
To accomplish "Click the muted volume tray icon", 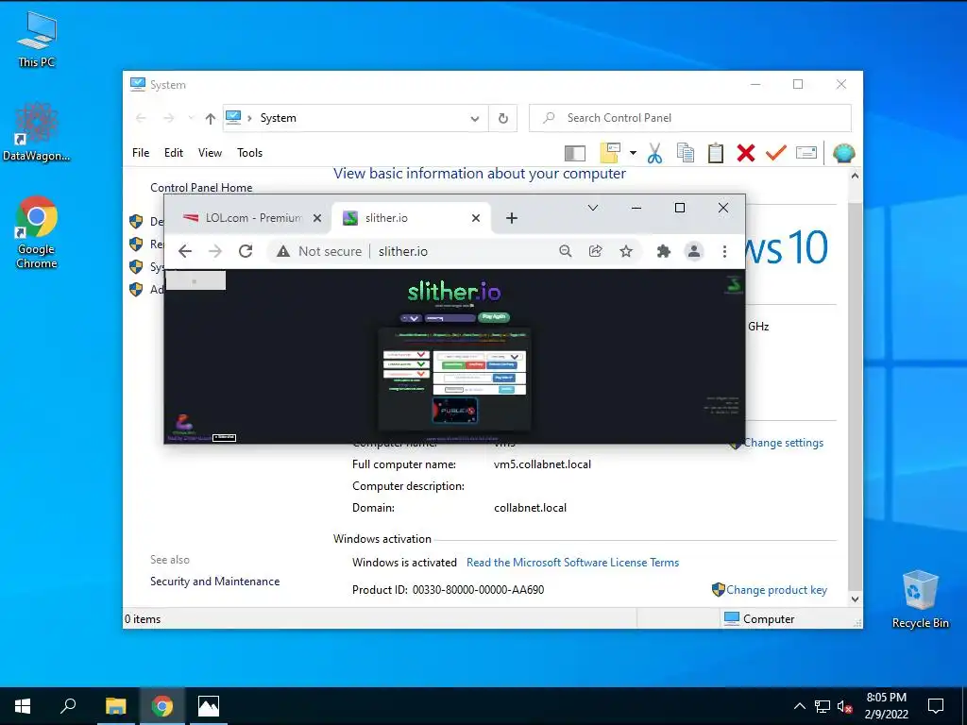I will click(x=845, y=706).
